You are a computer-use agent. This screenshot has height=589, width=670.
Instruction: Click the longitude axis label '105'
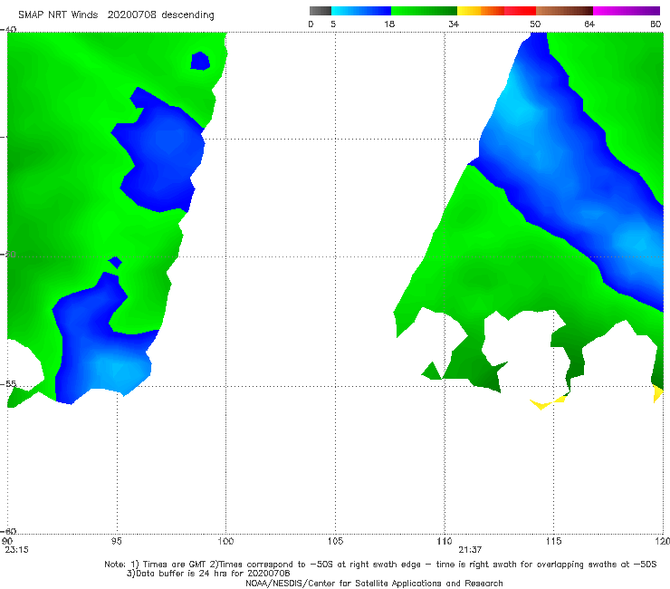tap(335, 541)
